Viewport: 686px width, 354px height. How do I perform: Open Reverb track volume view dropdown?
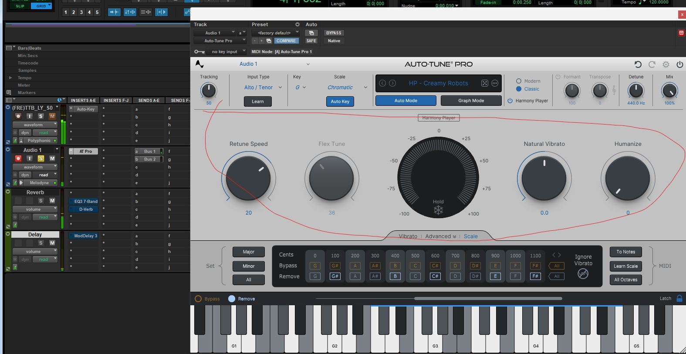pos(35,209)
